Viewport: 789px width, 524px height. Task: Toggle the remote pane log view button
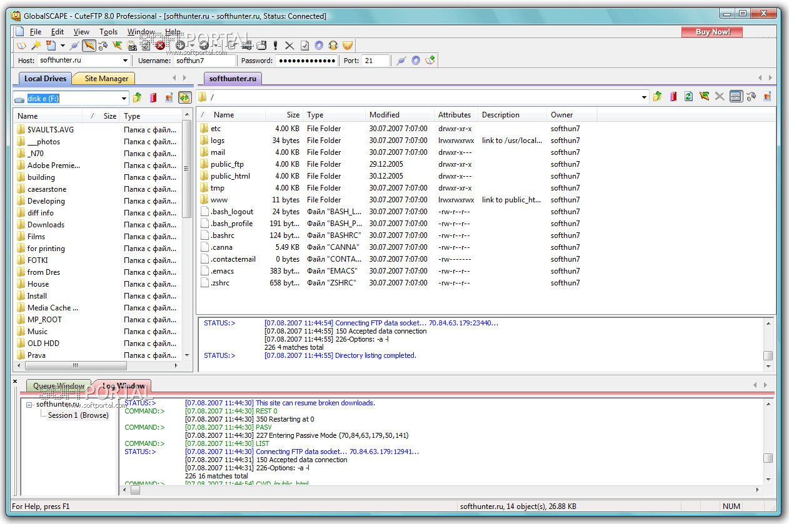point(736,97)
